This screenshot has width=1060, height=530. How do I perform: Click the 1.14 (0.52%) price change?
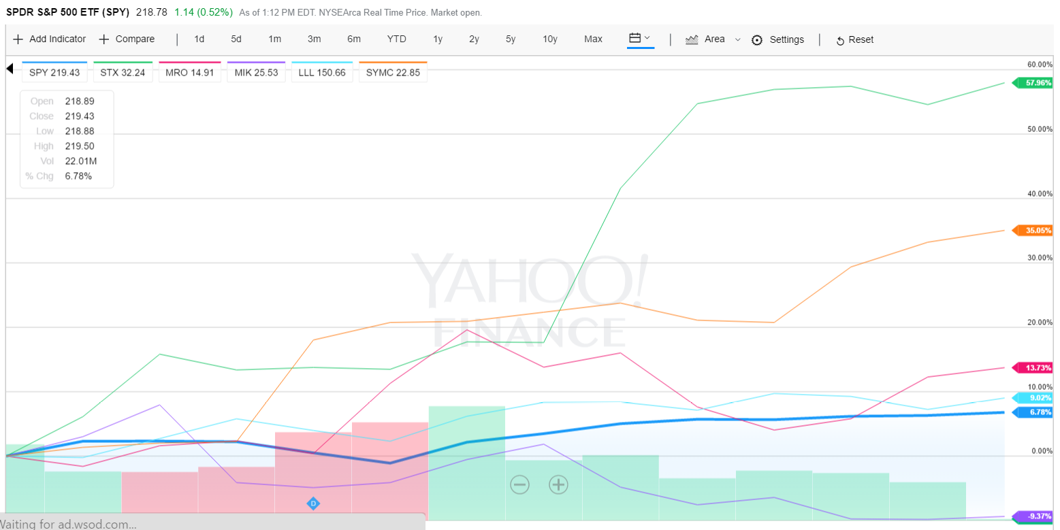coord(203,12)
